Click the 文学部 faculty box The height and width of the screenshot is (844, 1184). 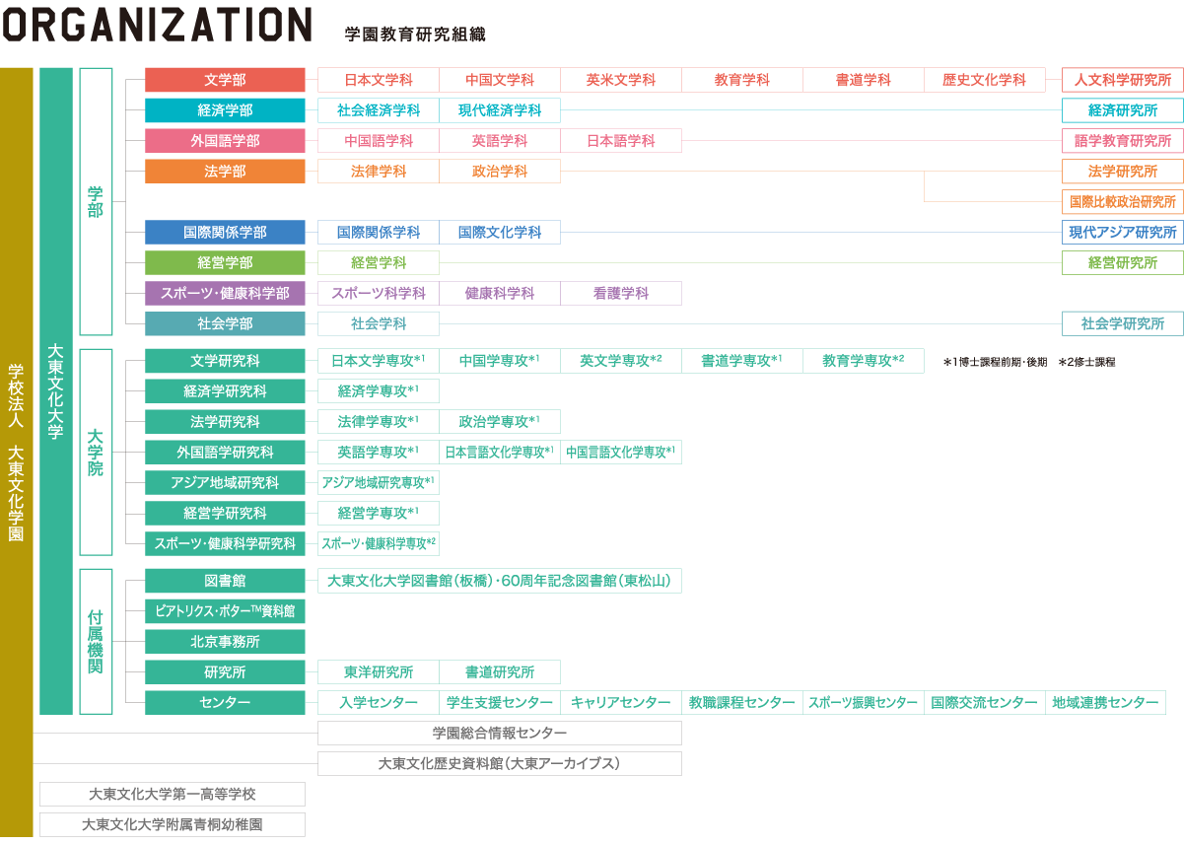[x=225, y=80]
